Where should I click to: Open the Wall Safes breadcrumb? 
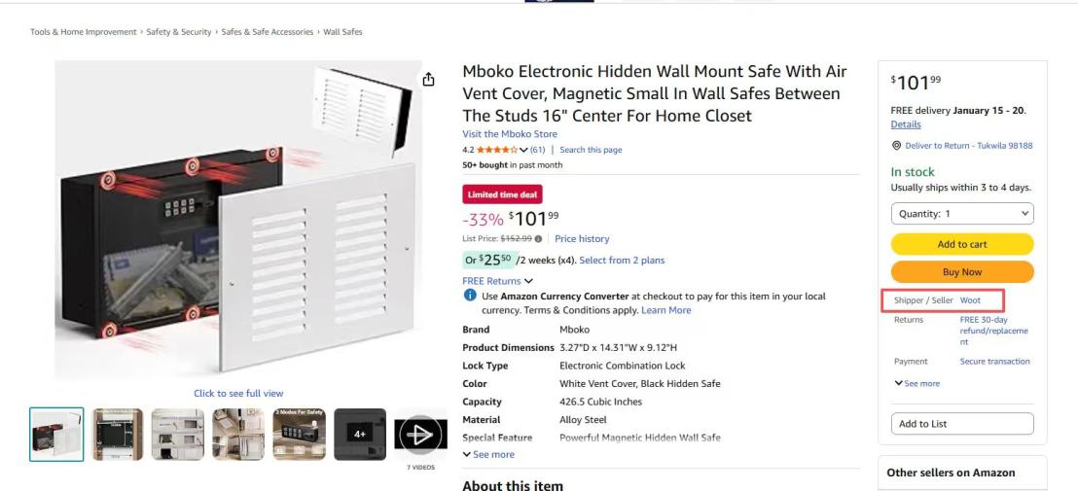click(342, 32)
